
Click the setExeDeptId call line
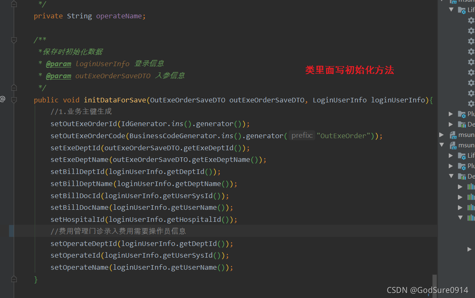150,148
